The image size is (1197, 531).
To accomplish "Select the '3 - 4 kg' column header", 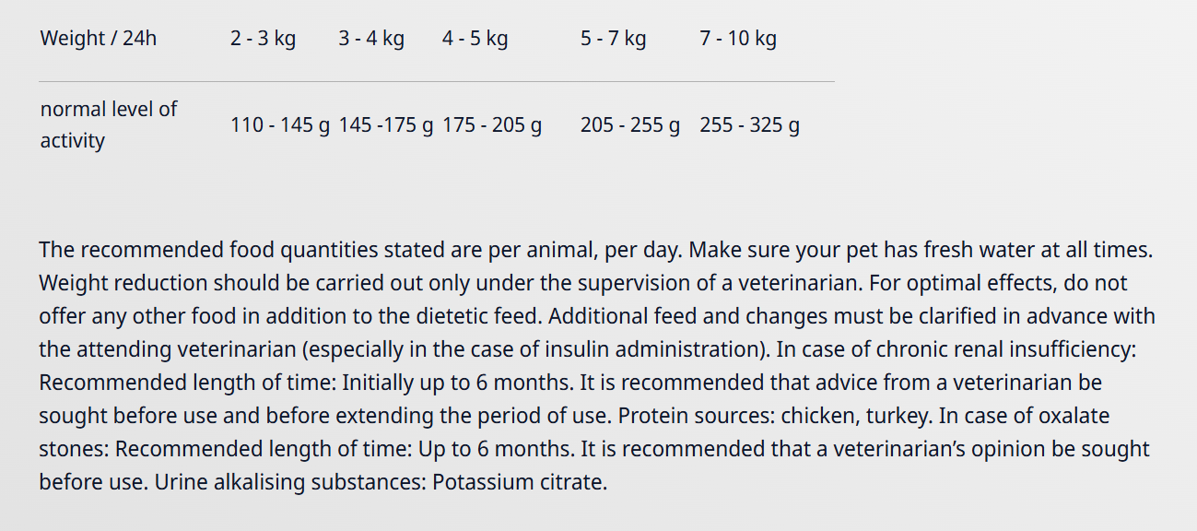I will click(x=371, y=39).
